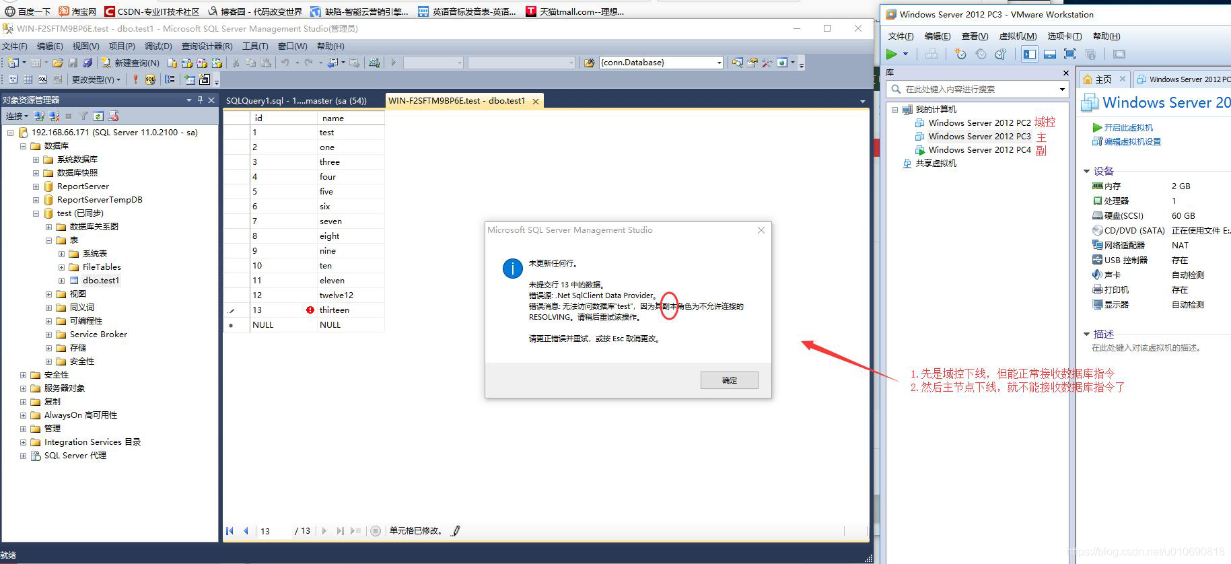Open the VMware 虚拟机(M) menu

[x=1018, y=36]
